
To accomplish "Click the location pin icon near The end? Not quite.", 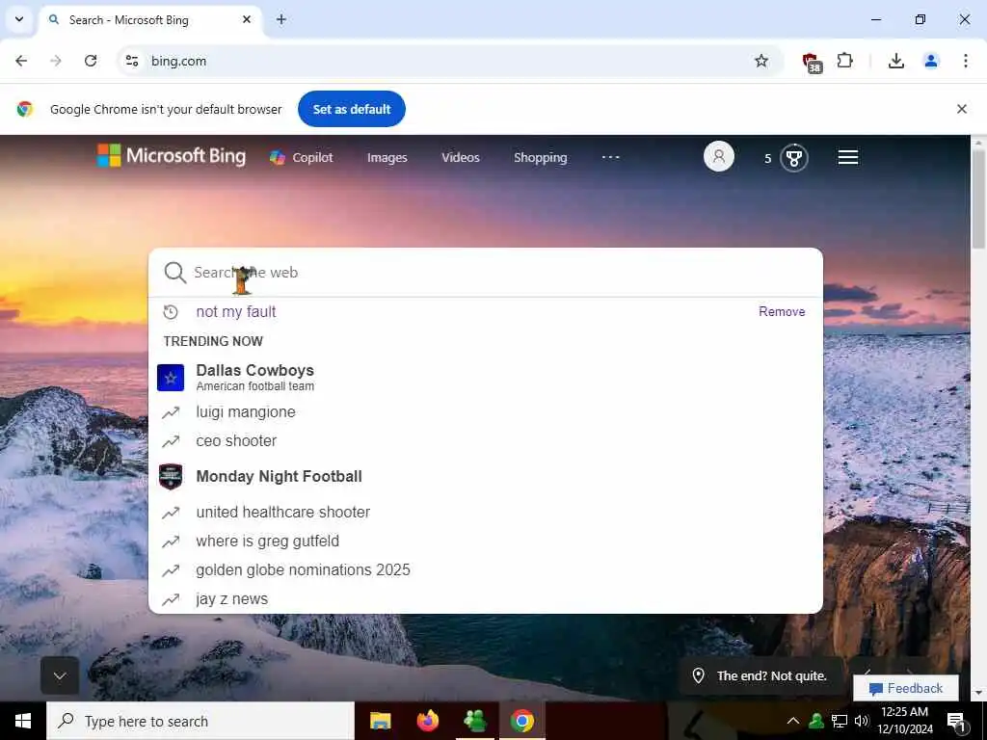I will click(x=698, y=675).
